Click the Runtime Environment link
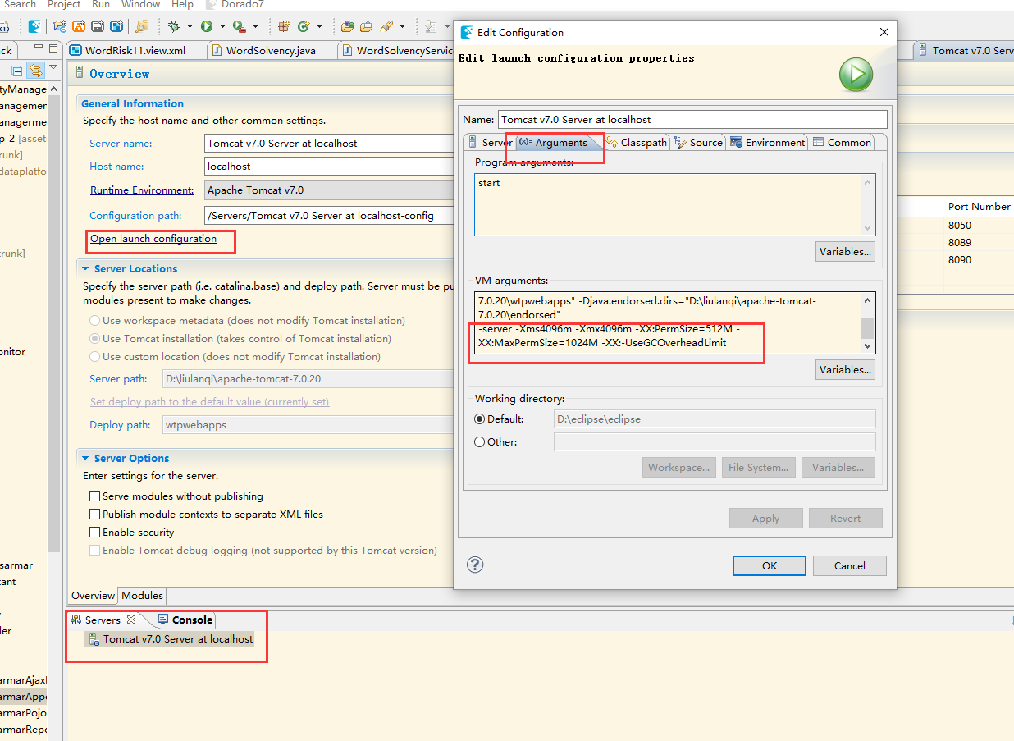The image size is (1014, 741). (x=142, y=190)
